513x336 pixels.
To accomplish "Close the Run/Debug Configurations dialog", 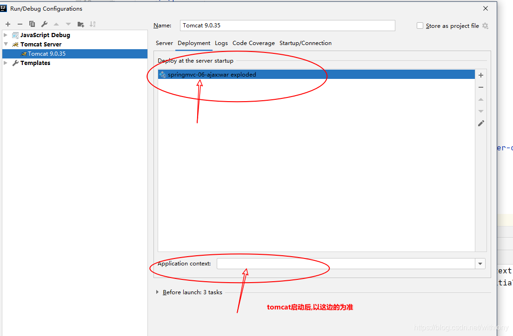I will (x=486, y=8).
